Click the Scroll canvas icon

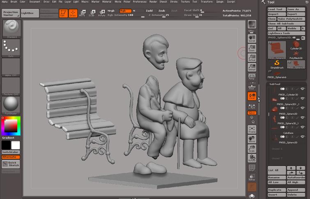tap(252, 38)
